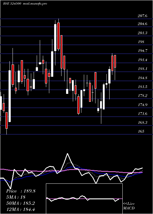The width and height of the screenshot is (153, 214).
Task: Click the MACD inset chart panel
Action: click(84, 199)
